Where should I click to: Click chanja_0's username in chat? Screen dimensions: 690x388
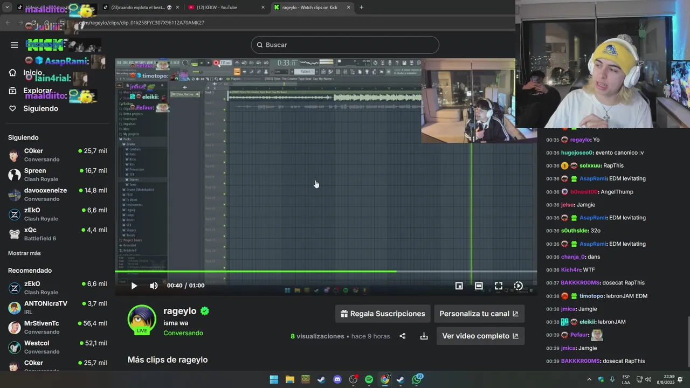coord(573,257)
